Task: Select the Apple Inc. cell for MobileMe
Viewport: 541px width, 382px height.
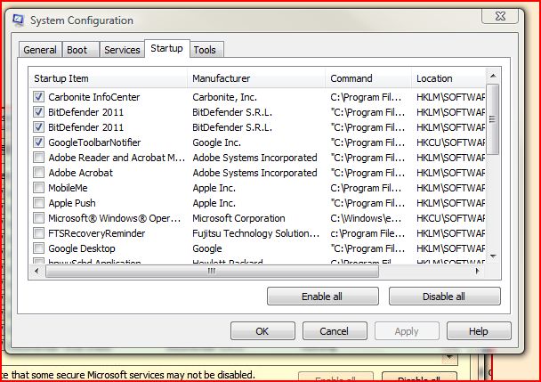Action: 214,188
